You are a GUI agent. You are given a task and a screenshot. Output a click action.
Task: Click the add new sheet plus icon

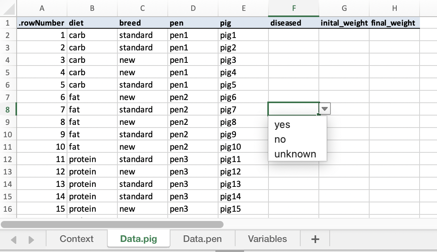[315, 239]
